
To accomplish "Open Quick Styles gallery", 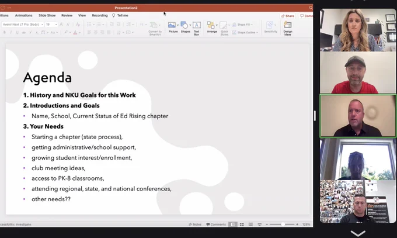I will coord(224,29).
